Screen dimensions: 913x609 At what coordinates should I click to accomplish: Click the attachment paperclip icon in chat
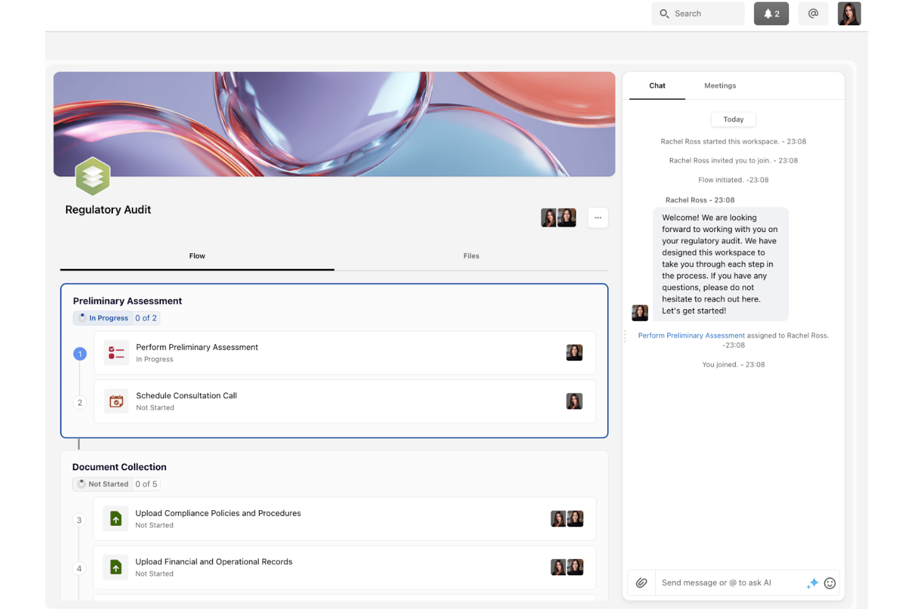tap(641, 582)
